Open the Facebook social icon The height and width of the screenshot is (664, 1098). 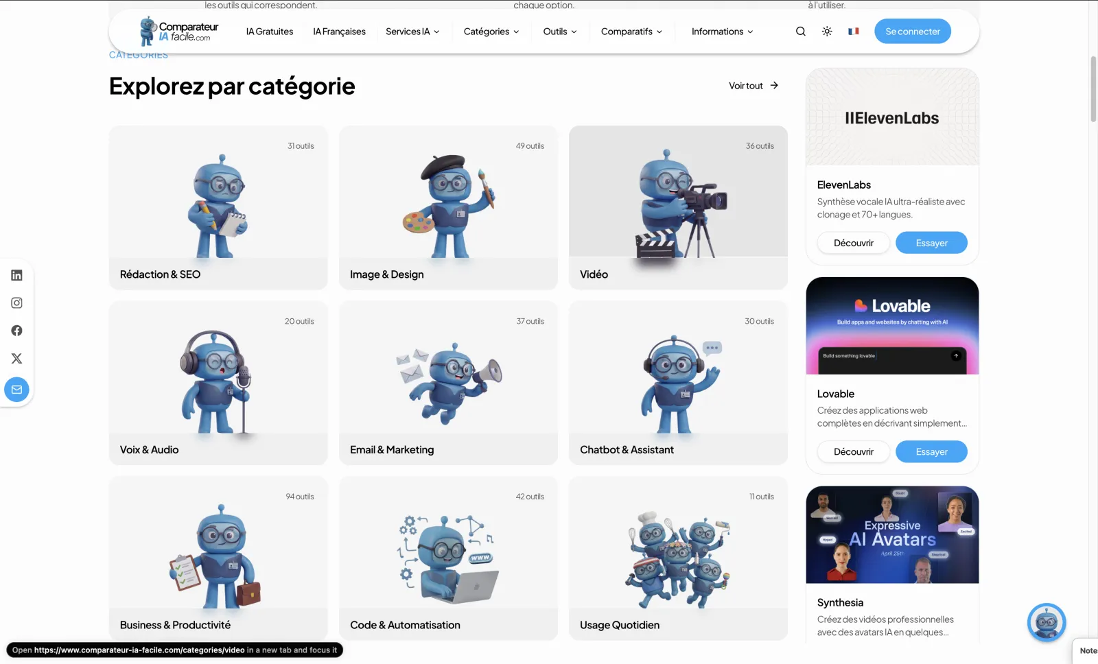pyautogui.click(x=17, y=331)
